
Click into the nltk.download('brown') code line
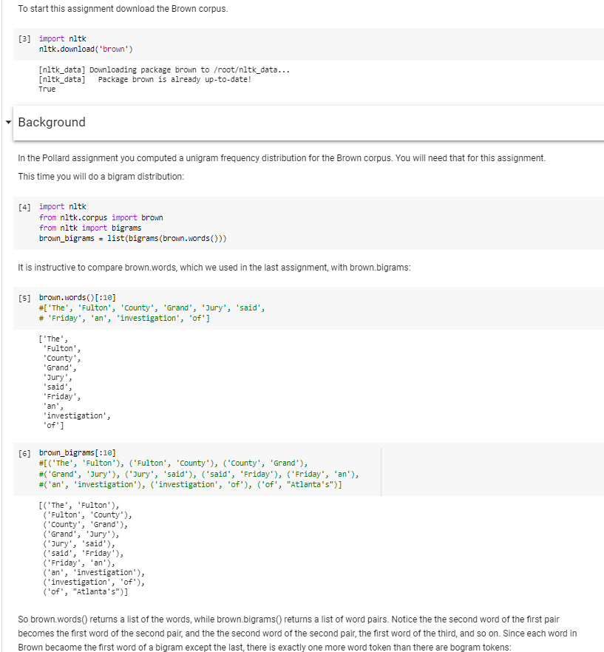[x=90, y=49]
